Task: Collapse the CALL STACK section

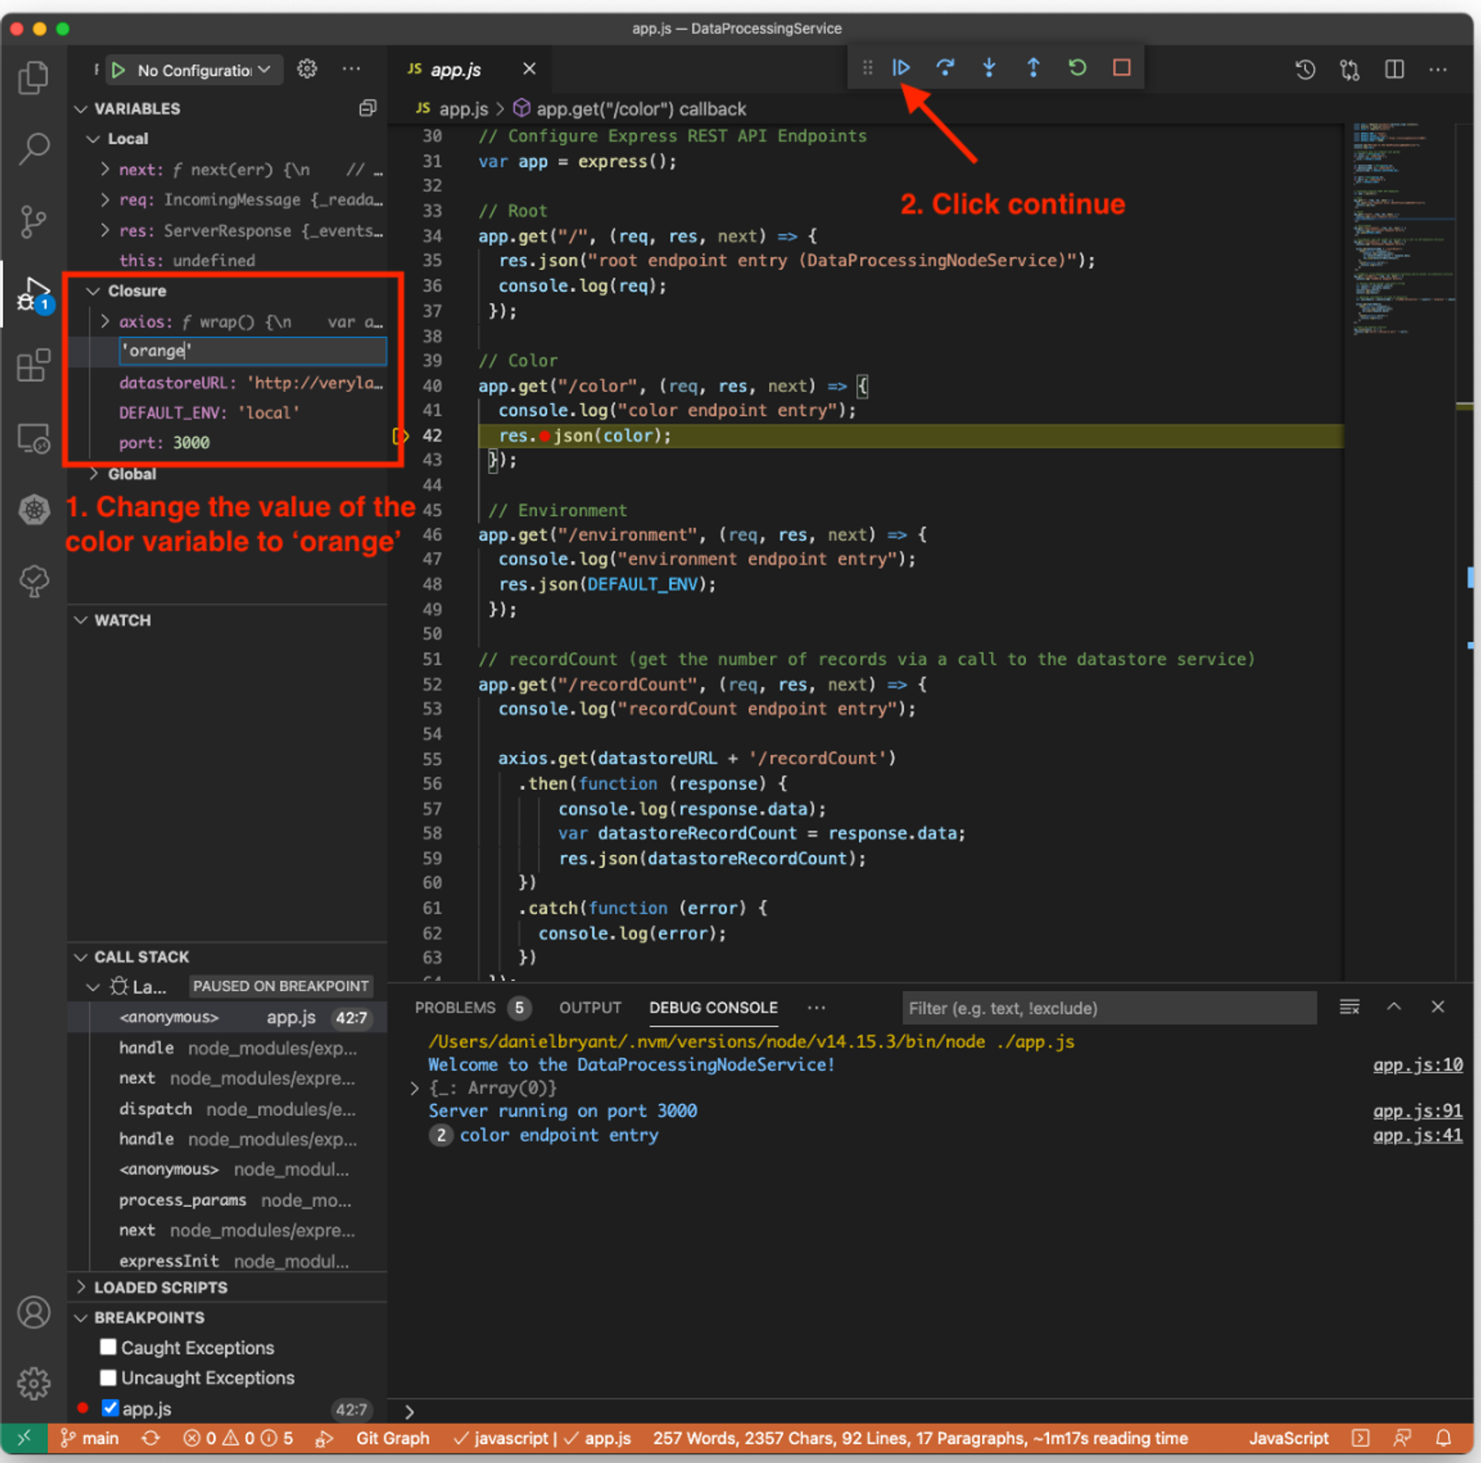Action: 81,956
